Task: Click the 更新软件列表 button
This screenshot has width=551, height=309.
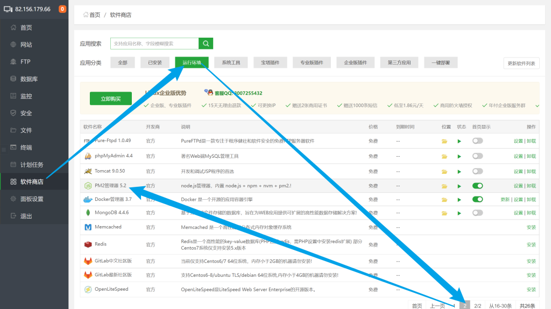Action: click(521, 64)
